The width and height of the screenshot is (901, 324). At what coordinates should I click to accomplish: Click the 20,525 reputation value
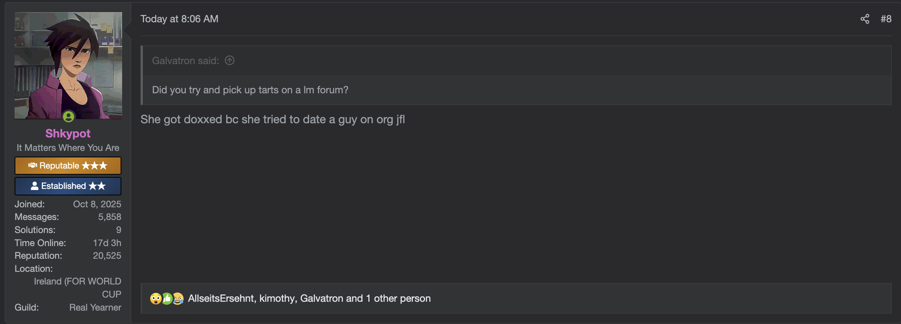pos(107,256)
